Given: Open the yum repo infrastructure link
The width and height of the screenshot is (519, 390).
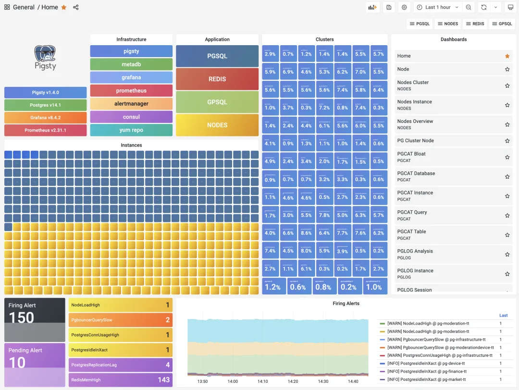Looking at the screenshot, I should click(x=131, y=130).
